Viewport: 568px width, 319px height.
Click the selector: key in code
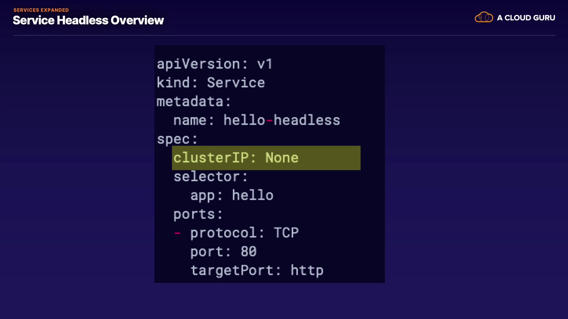coord(210,177)
